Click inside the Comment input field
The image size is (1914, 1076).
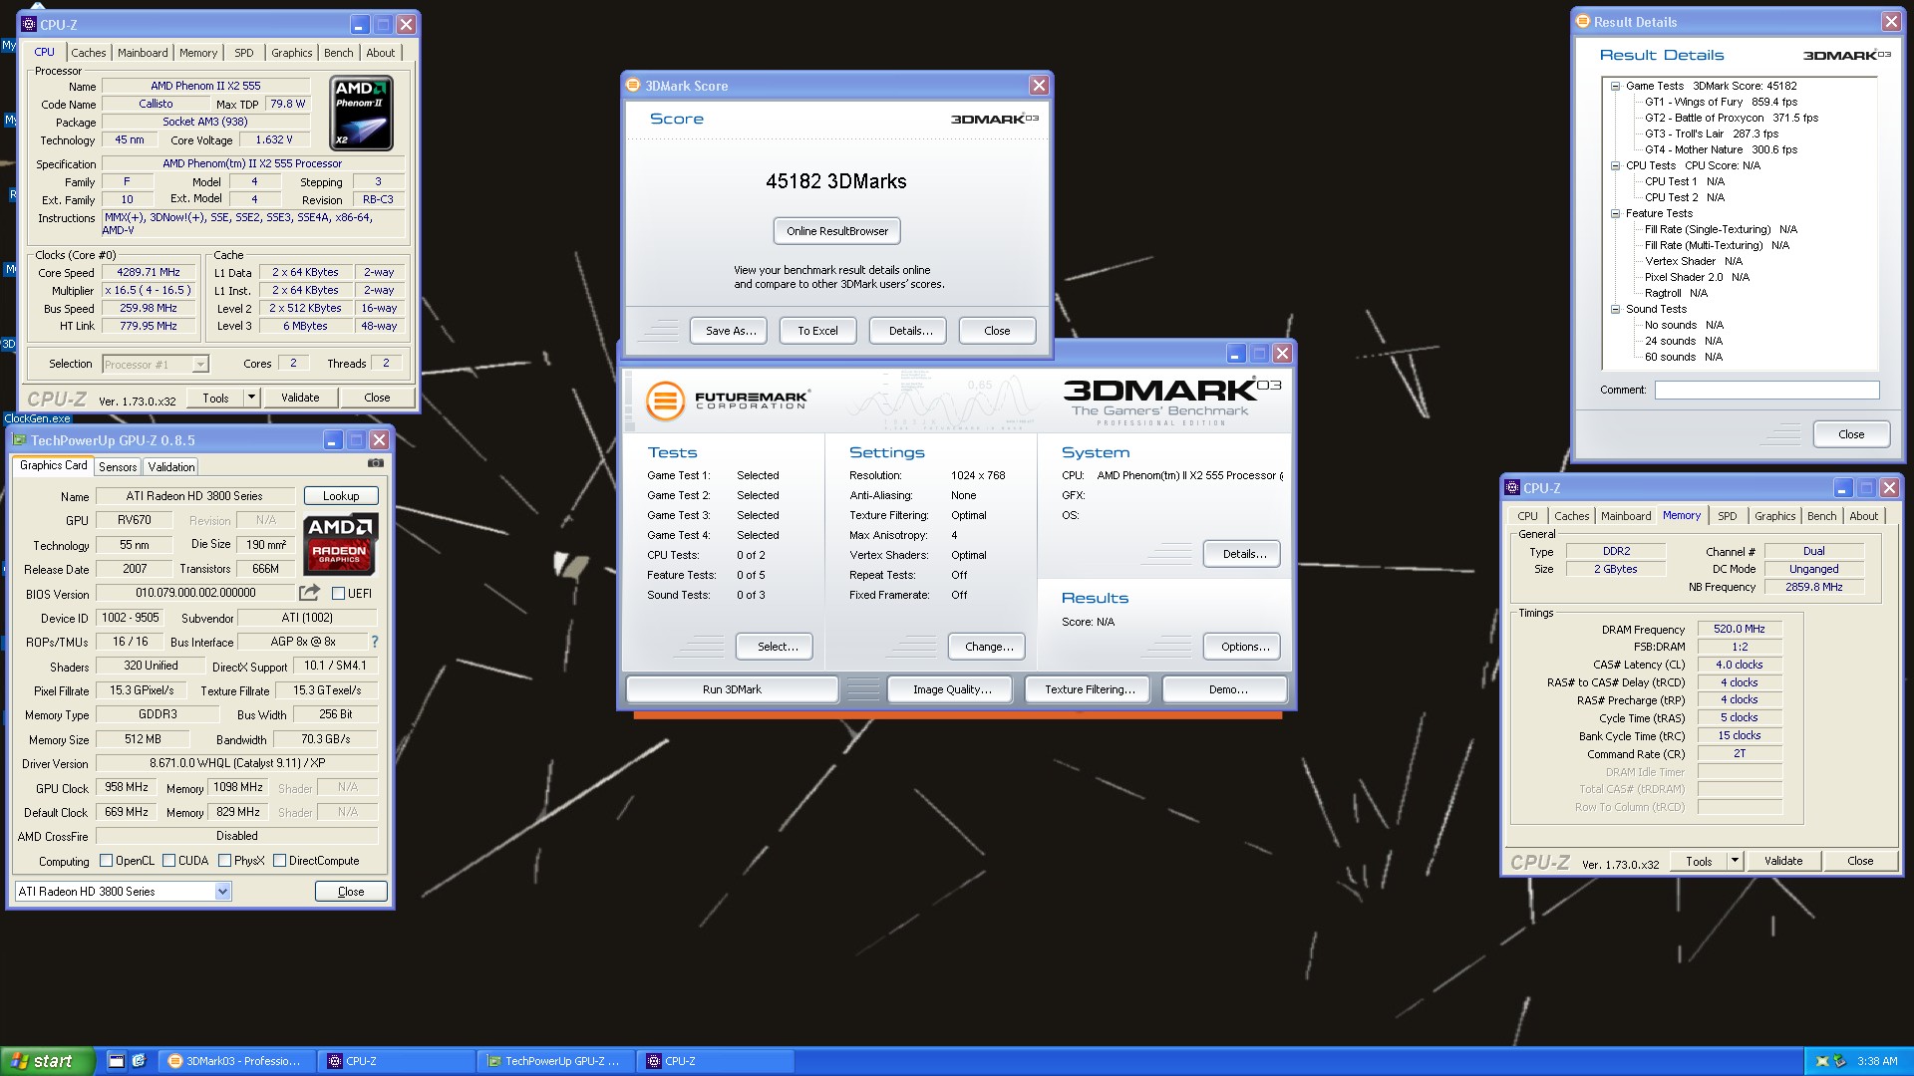(1767, 391)
